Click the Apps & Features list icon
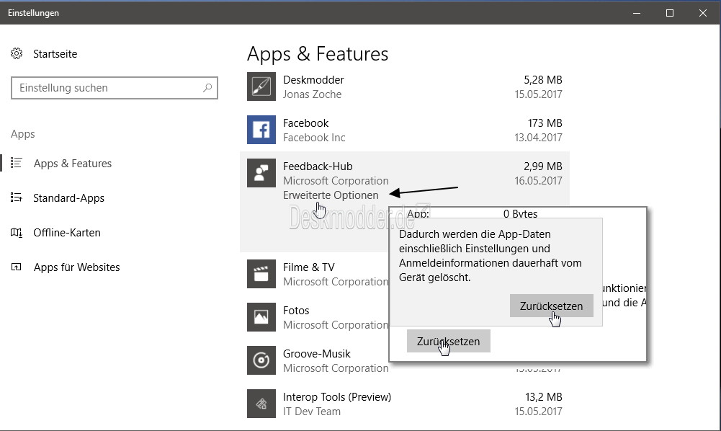Image resolution: width=721 pixels, height=431 pixels. (17, 163)
